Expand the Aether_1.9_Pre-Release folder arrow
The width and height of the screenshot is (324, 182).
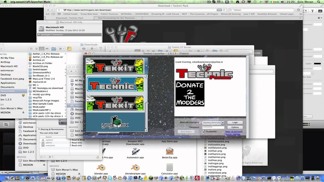click(65, 54)
